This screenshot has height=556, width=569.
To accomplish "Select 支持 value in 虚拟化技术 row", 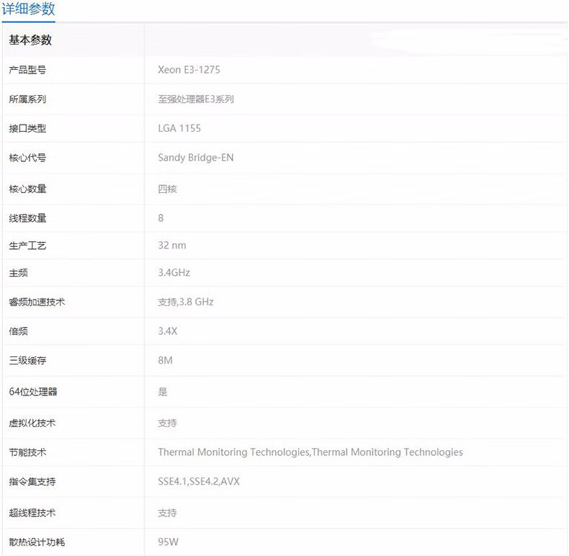I will pos(167,423).
